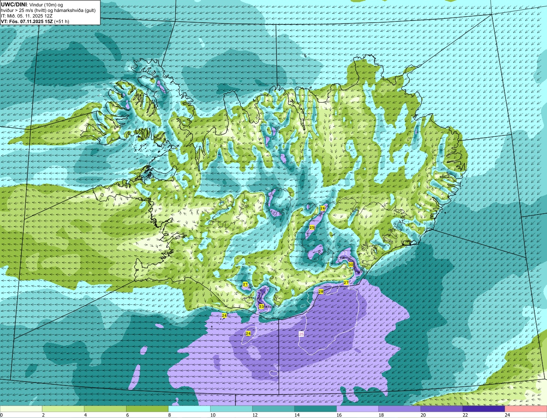Select the pink above-24 m/s legend swatch
Image resolution: width=547 pixels, height=418 pixels.
(526, 409)
